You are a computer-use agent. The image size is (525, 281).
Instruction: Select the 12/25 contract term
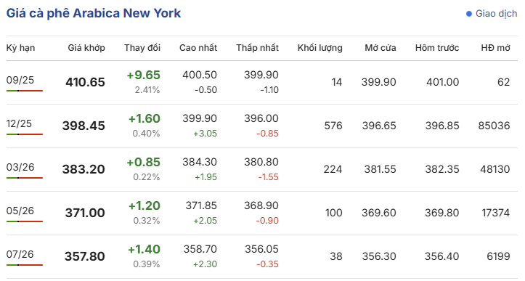(x=19, y=123)
